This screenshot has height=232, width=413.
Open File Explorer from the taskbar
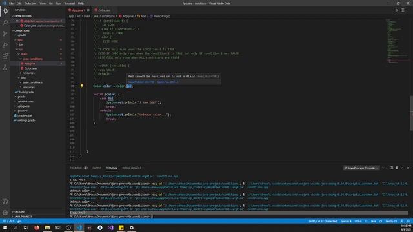(x=47, y=227)
